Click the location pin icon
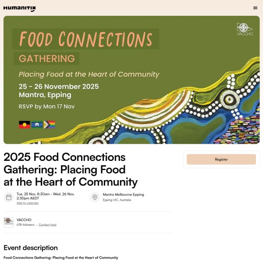The height and width of the screenshot is (263, 263). [x=94, y=197]
